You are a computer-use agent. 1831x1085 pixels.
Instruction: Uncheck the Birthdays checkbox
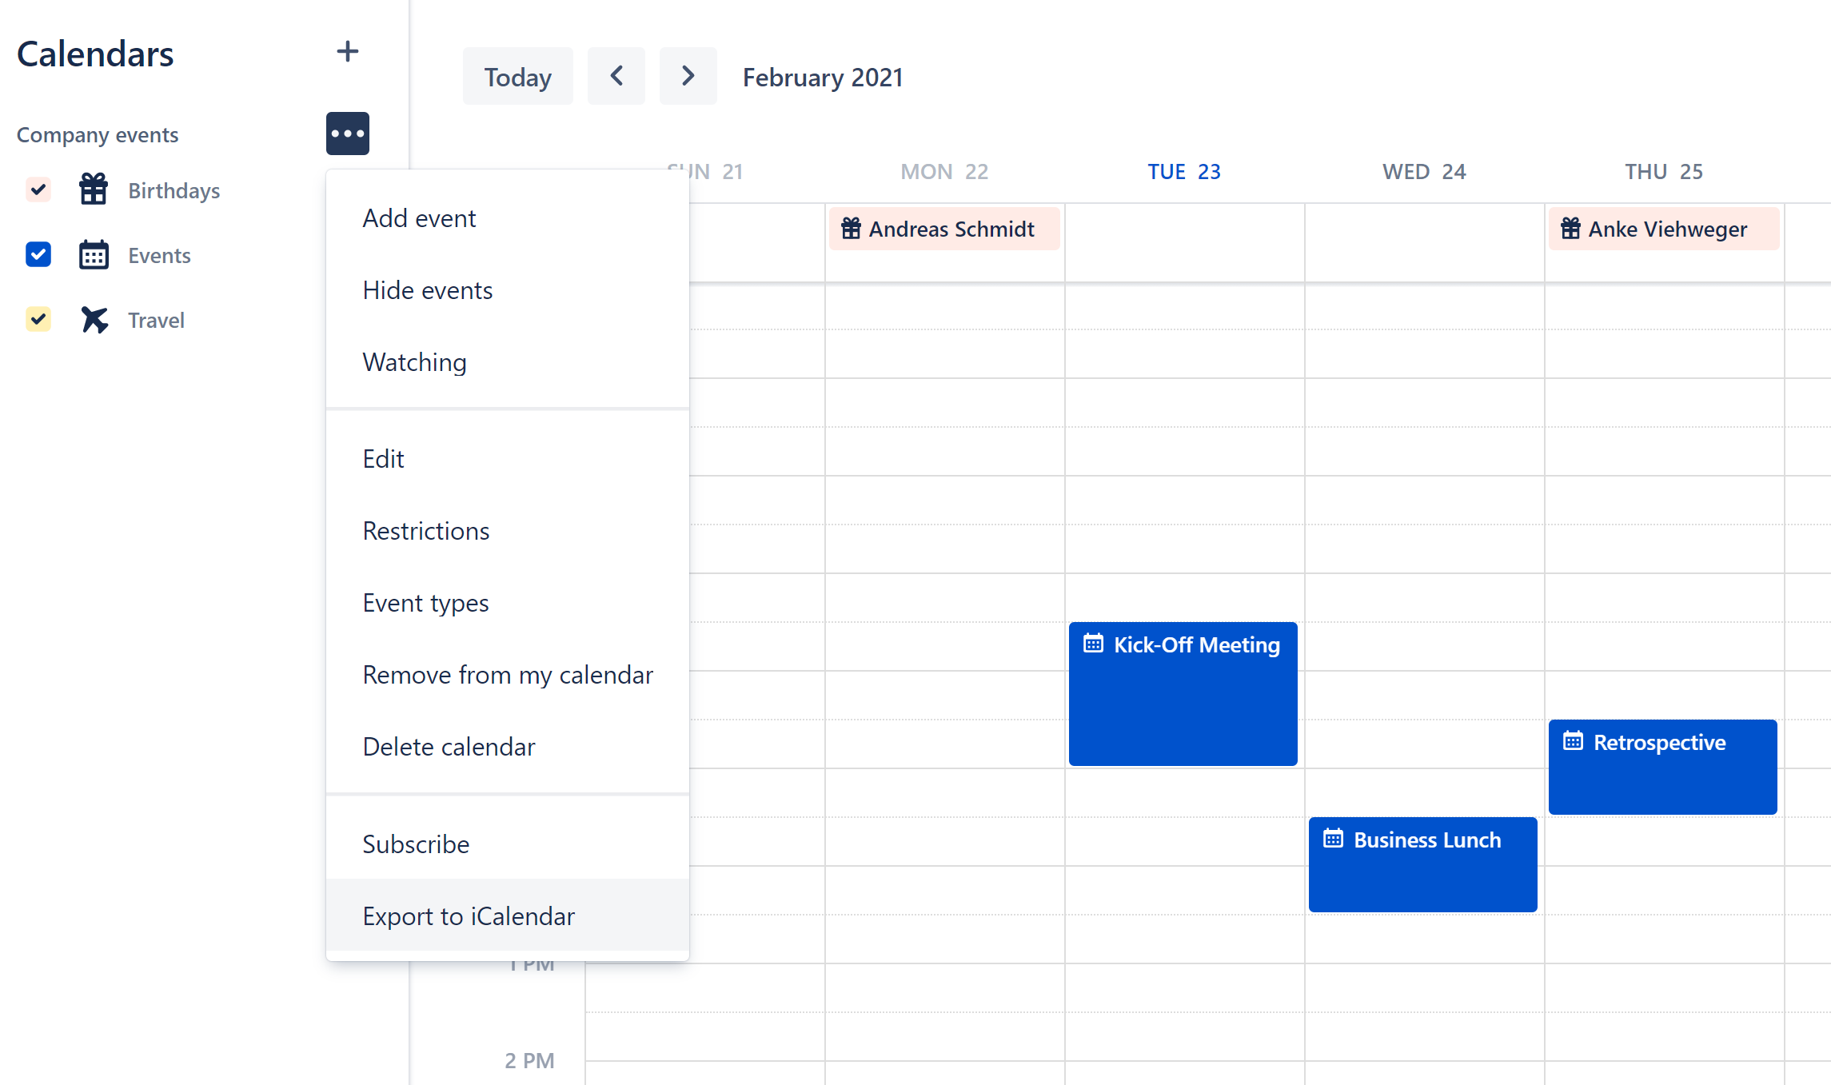(38, 189)
